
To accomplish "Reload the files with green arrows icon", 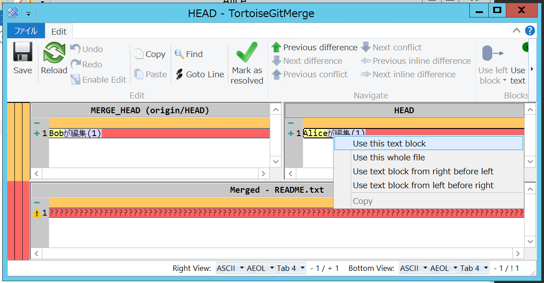I will click(54, 58).
